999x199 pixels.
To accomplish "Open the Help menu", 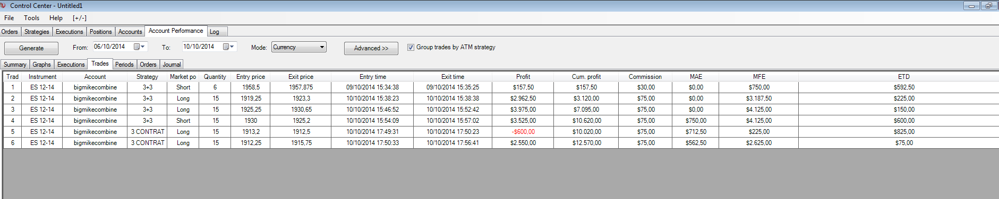I will point(56,17).
